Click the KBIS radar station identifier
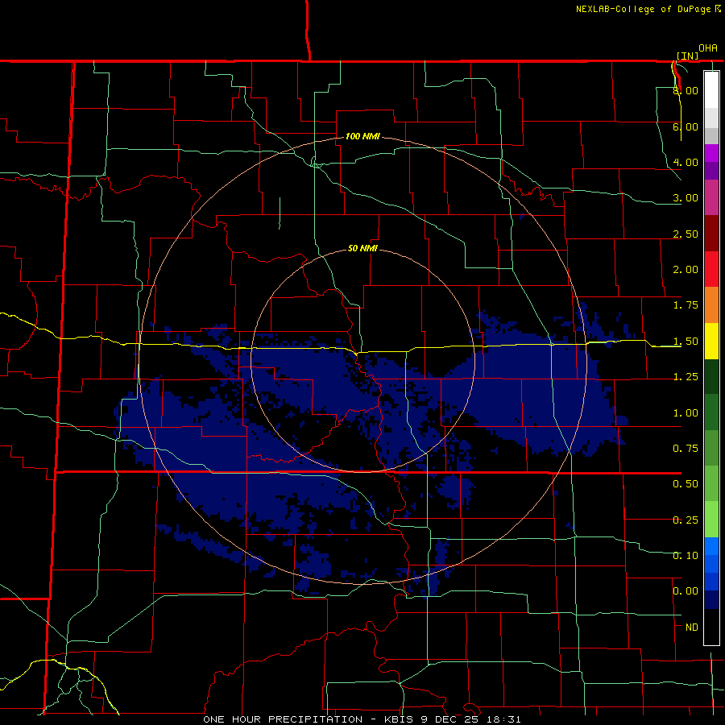 pyautogui.click(x=397, y=719)
